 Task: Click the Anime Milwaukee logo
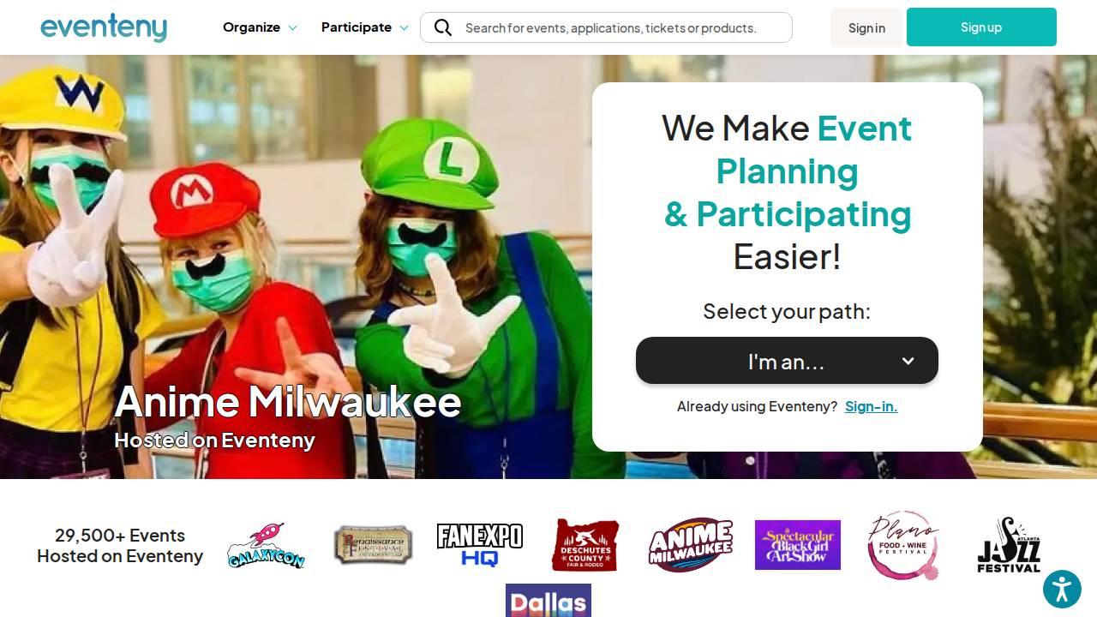coord(691,545)
